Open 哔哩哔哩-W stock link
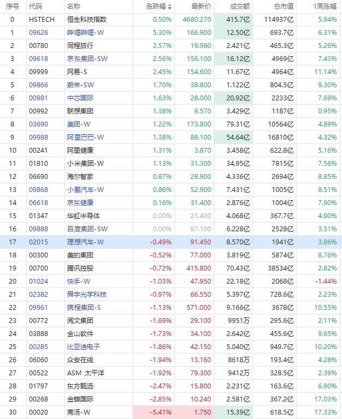The image size is (342, 419). pos(86,33)
